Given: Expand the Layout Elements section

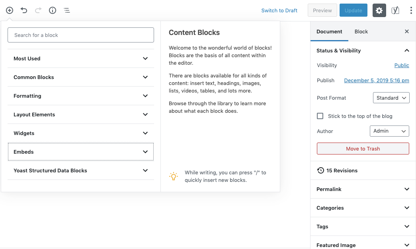Looking at the screenshot, I should tap(81, 114).
